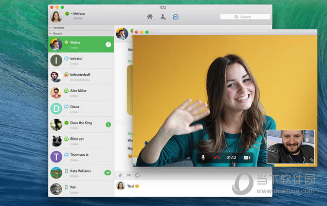Open chat with Initiator

[x=81, y=60]
